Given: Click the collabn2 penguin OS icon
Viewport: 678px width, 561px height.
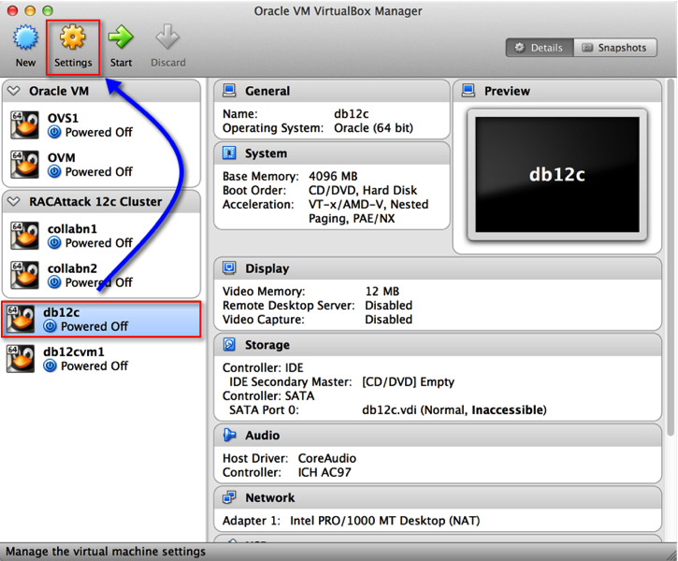Looking at the screenshot, I should 24,275.
